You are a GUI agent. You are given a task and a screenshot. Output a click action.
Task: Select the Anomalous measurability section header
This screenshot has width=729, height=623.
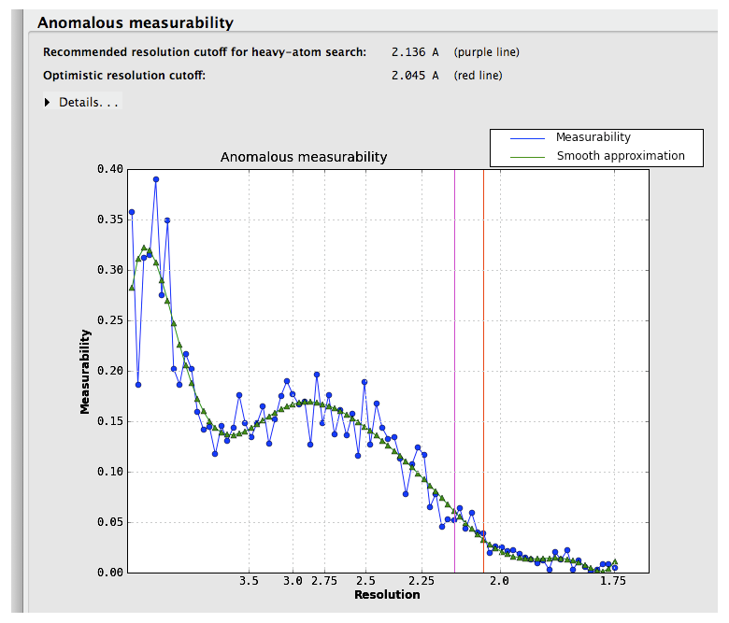(x=136, y=22)
